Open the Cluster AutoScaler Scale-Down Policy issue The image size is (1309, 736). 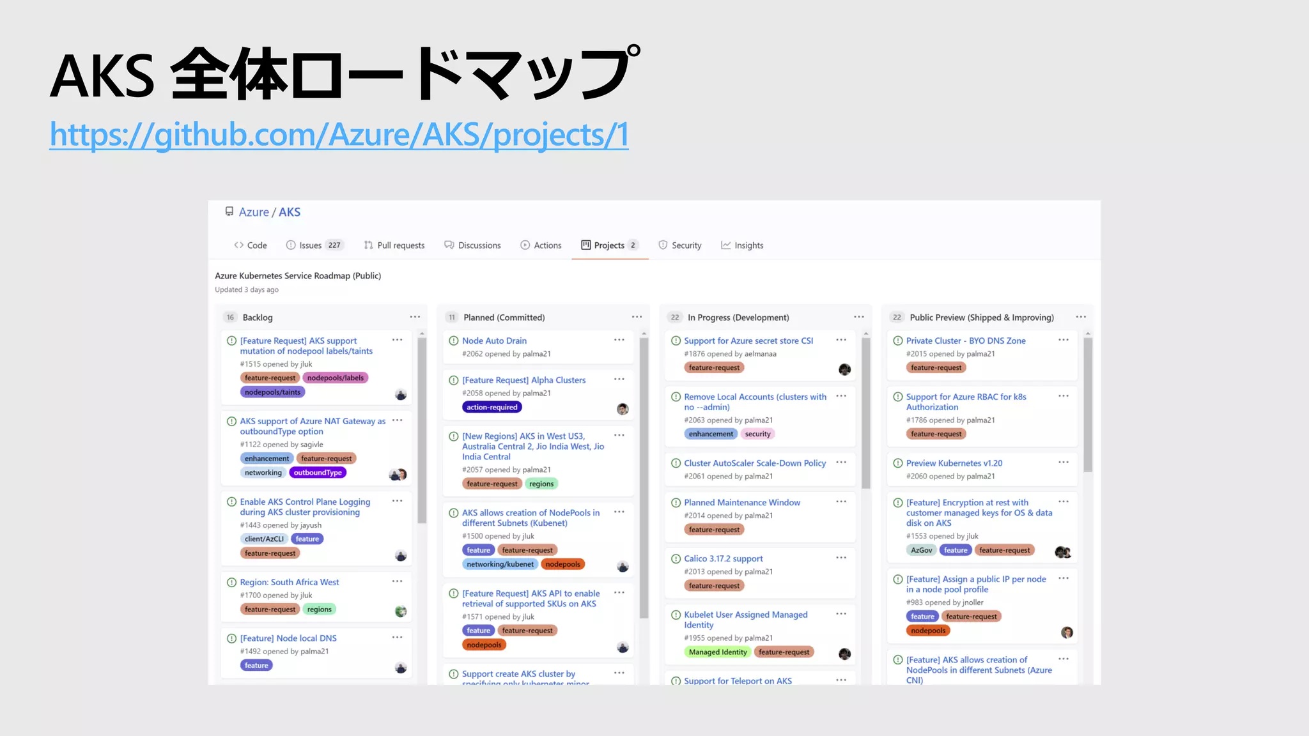(755, 463)
